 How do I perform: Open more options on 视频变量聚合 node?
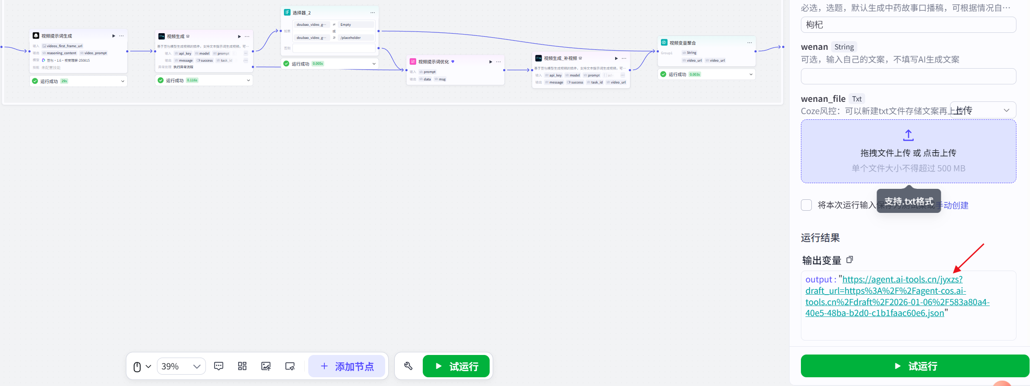[x=749, y=43]
